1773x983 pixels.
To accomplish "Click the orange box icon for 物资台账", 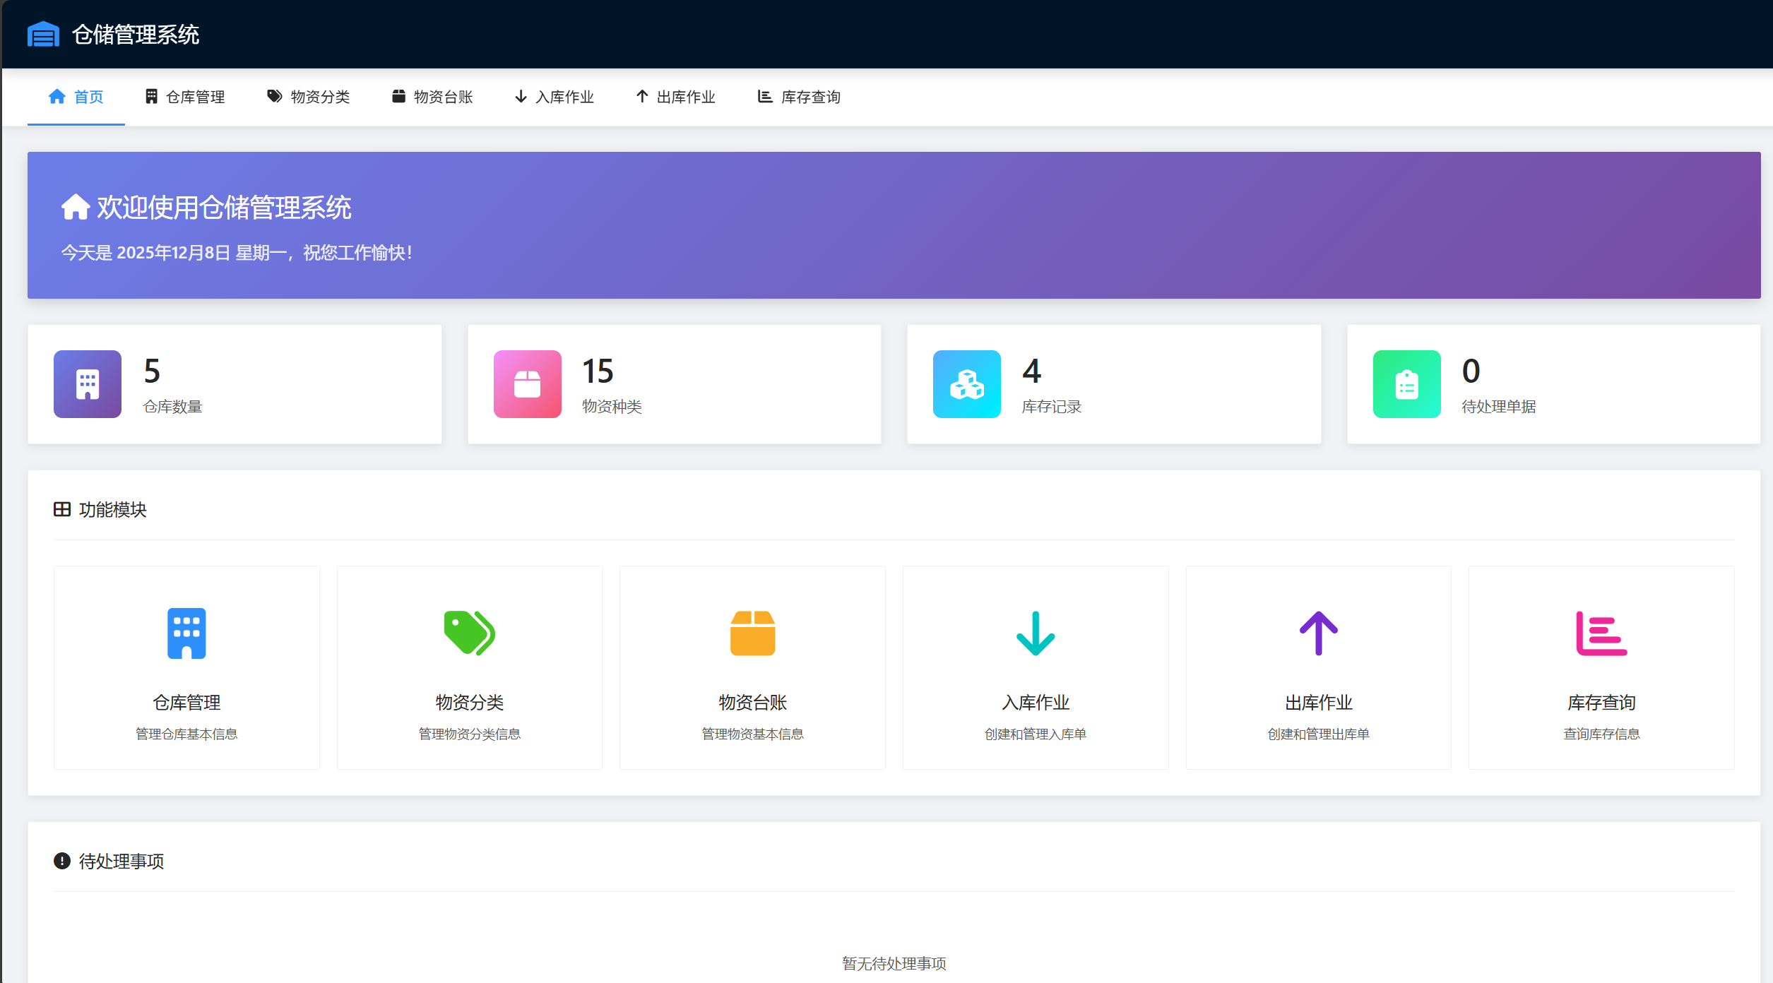I will click(752, 633).
